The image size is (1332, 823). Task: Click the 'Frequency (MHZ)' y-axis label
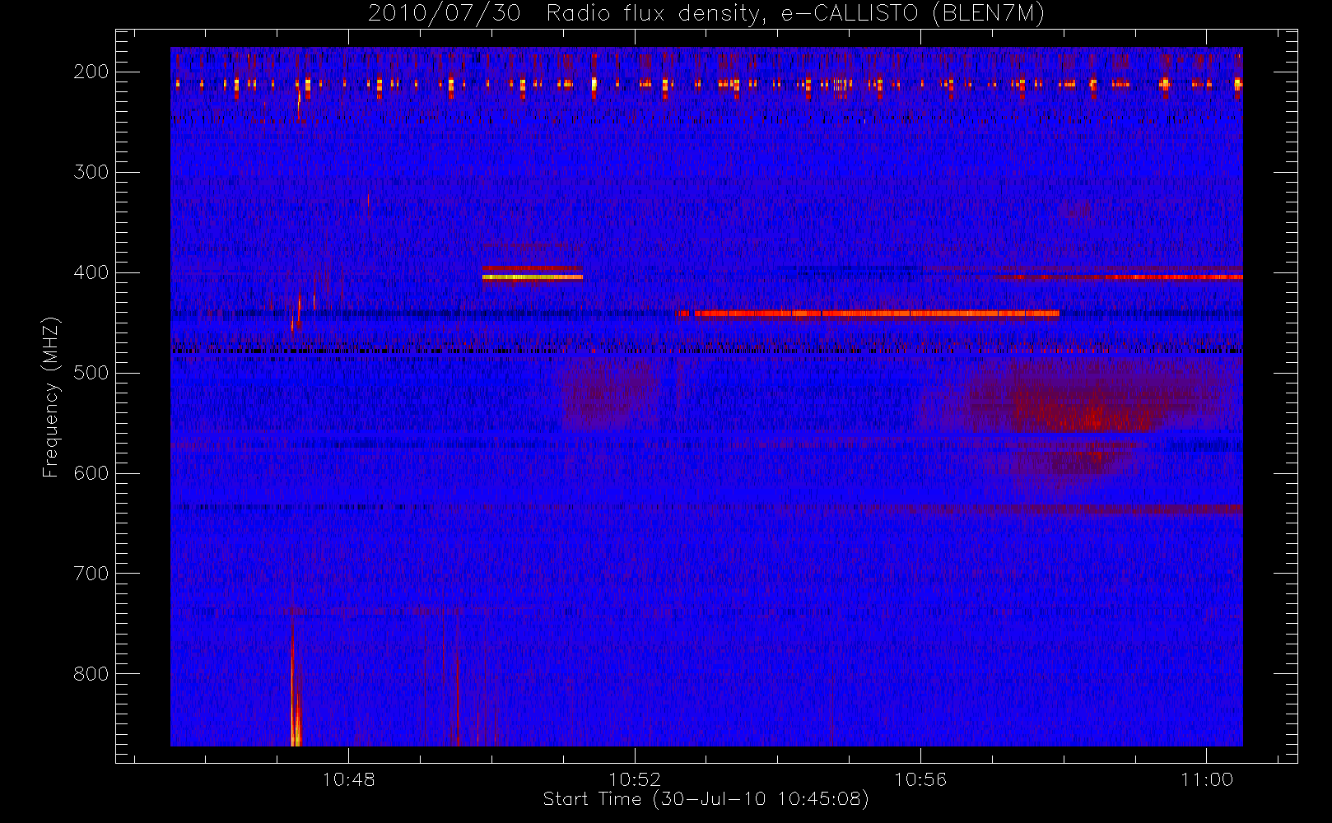(x=51, y=397)
